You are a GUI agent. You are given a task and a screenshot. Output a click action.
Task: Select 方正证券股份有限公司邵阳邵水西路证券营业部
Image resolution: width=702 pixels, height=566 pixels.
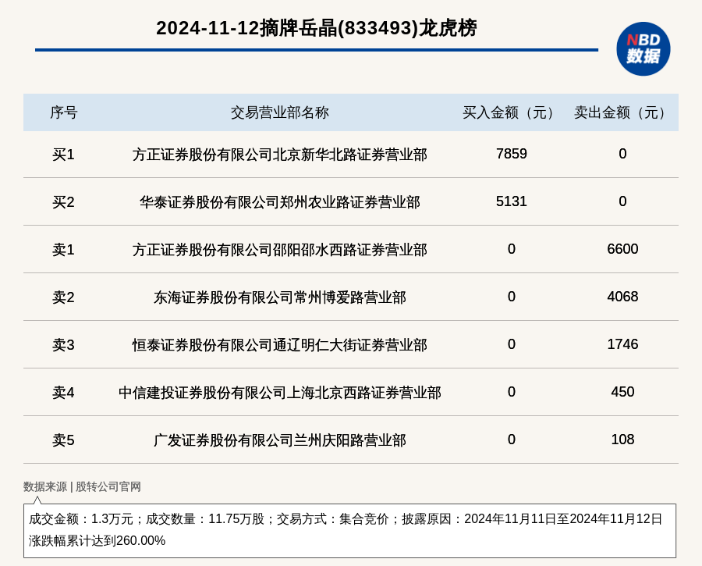pos(280,250)
